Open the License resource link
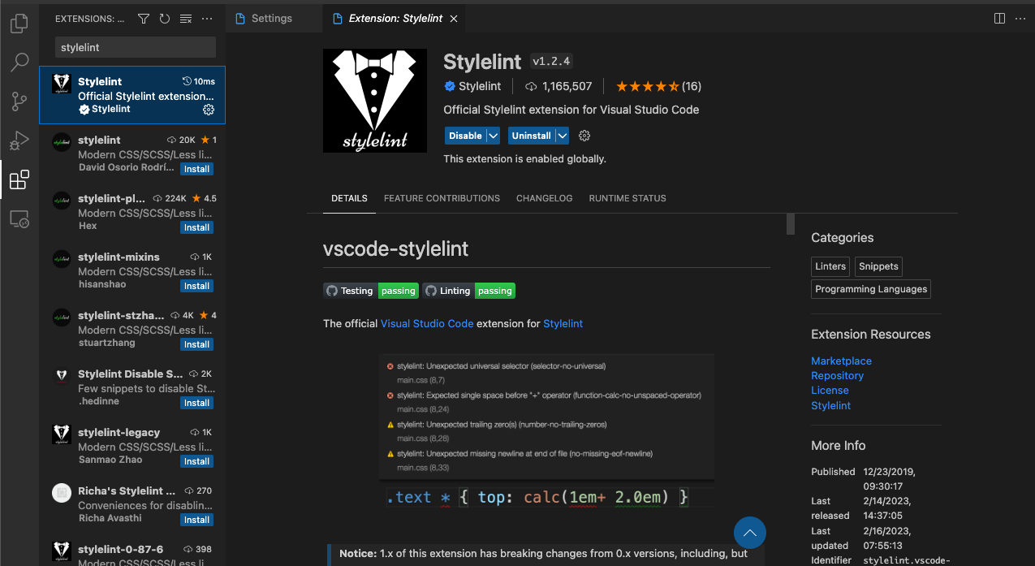Viewport: 1035px width, 566px height. tap(830, 391)
